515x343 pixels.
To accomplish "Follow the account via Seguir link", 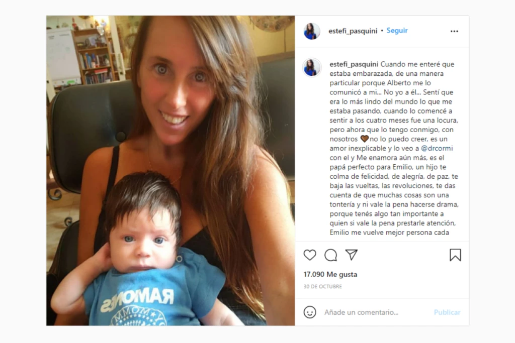I will click(397, 31).
